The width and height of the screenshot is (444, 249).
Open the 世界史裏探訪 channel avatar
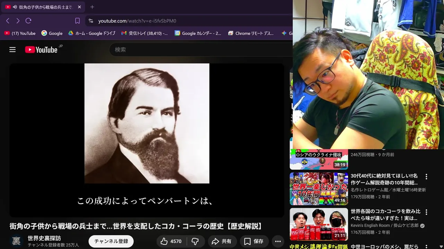point(16,241)
